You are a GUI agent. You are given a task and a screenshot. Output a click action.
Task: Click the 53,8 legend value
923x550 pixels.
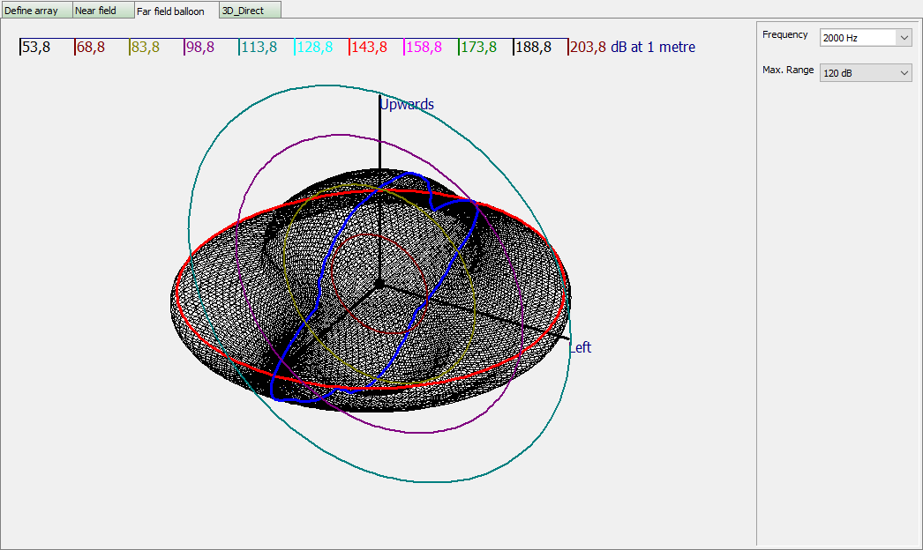[x=36, y=47]
